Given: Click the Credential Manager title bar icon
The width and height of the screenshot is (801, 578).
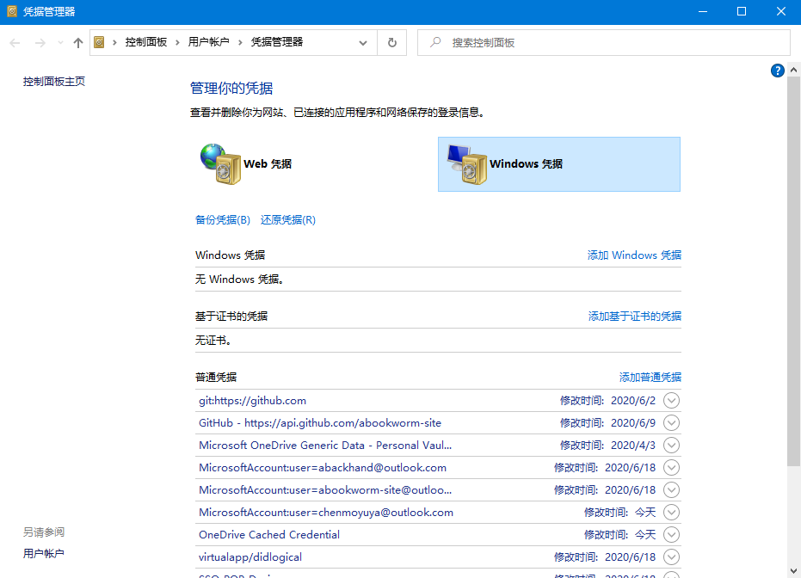Looking at the screenshot, I should point(10,11).
